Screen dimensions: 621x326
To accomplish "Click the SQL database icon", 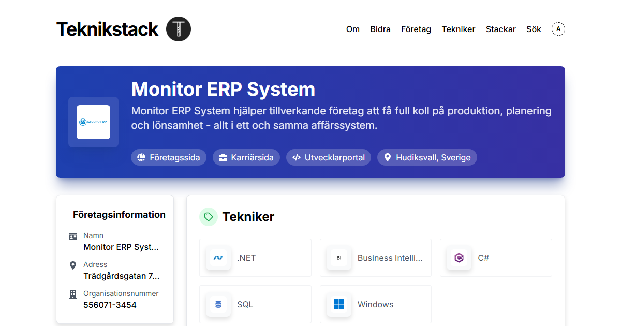I will [x=218, y=304].
